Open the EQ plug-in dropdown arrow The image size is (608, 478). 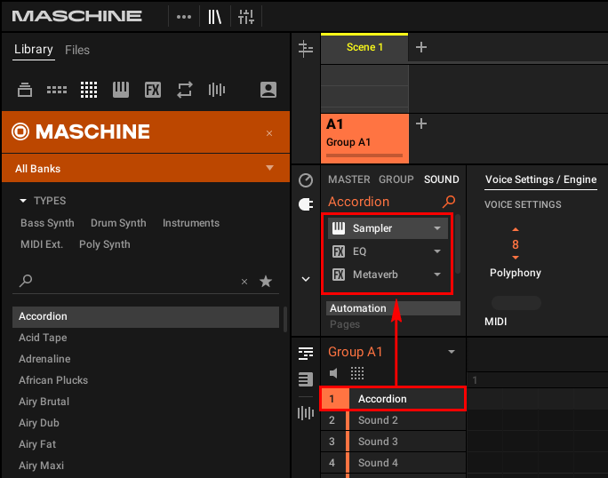point(437,251)
